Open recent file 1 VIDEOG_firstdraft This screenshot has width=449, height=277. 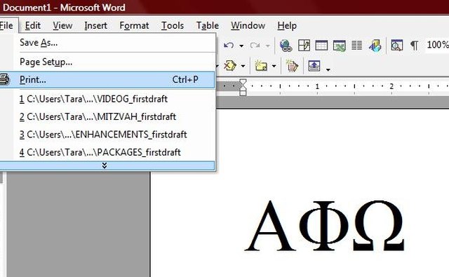pyautogui.click(x=107, y=99)
